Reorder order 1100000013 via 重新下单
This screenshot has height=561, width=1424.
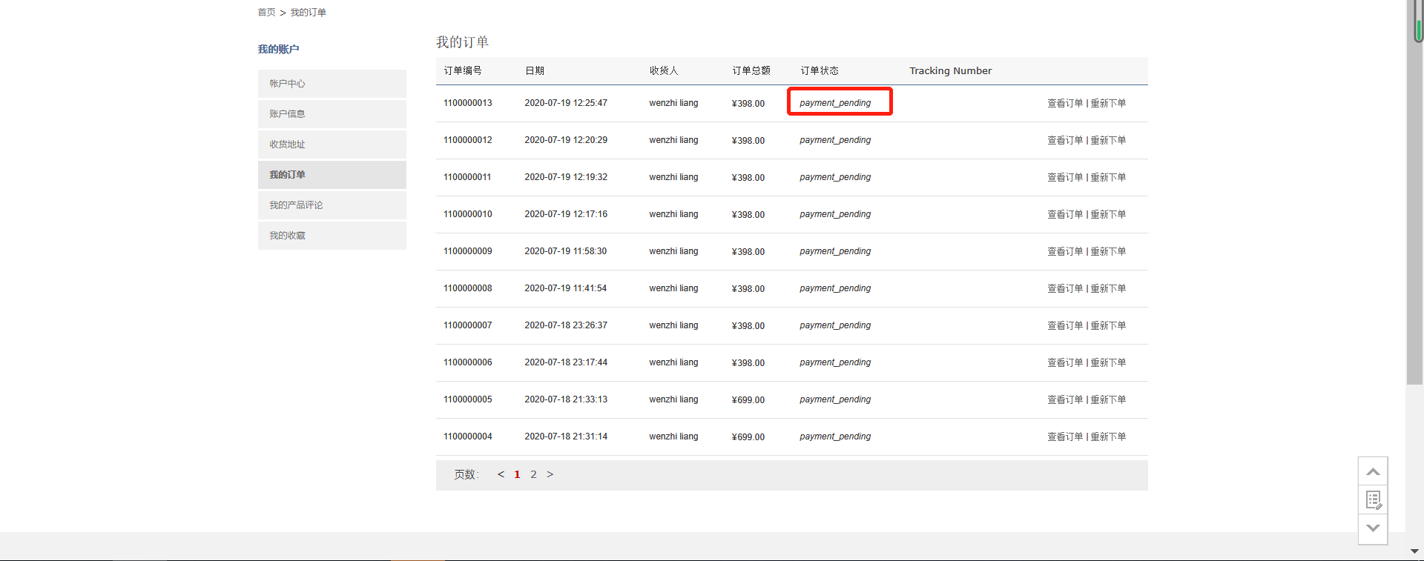[x=1108, y=104]
